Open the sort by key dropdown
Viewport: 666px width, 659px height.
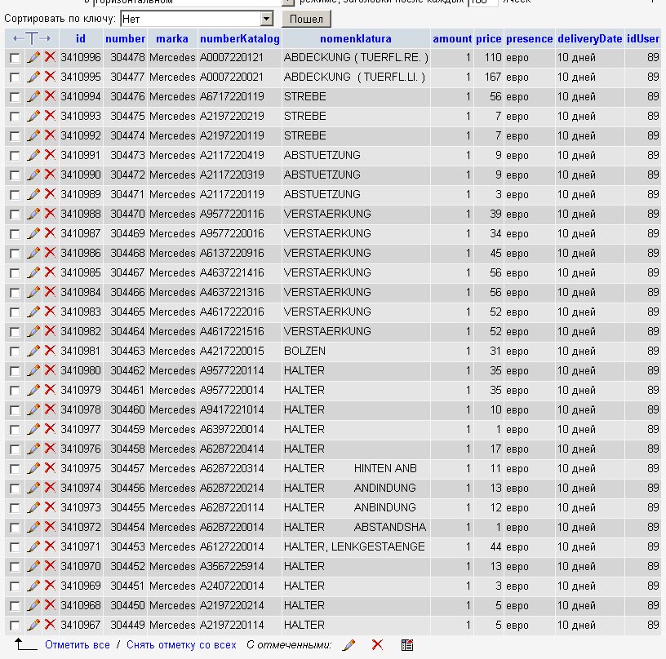click(266, 18)
